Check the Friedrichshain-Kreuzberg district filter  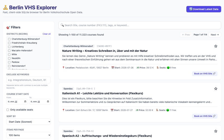(9, 43)
